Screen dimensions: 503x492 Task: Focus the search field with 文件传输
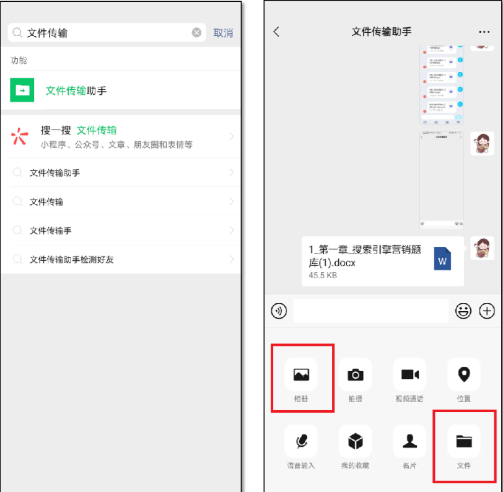(x=107, y=32)
